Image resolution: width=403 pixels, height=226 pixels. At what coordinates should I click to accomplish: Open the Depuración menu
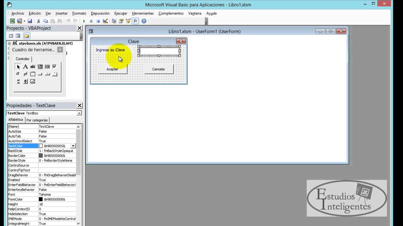[x=100, y=13]
